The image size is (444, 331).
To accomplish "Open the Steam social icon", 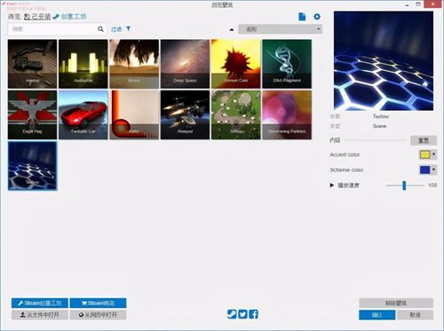I will point(232,314).
